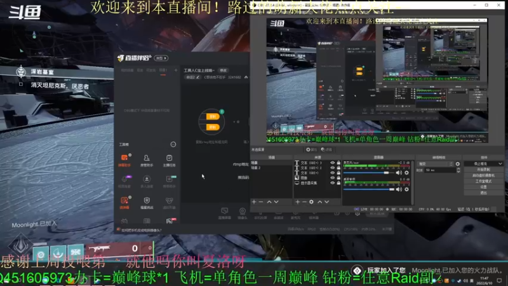508x286 pixels.
Task: Click the transition duration input field
Action: click(440, 170)
